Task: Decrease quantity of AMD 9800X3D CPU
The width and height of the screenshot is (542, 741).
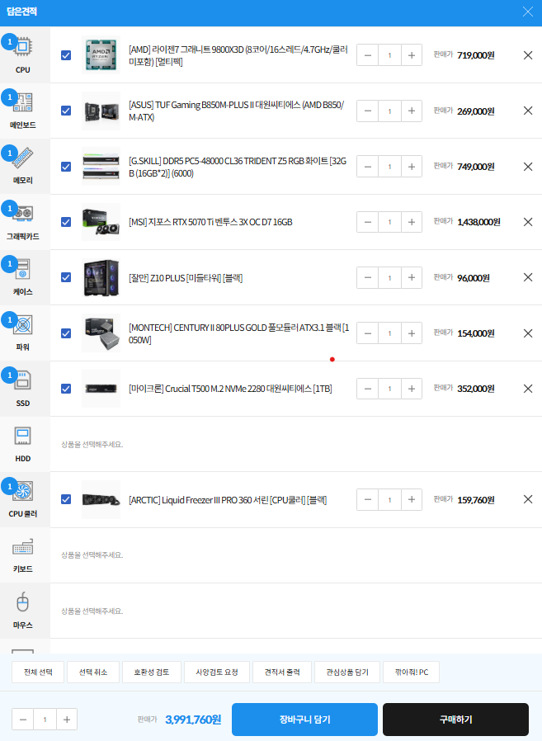Action: tap(368, 55)
